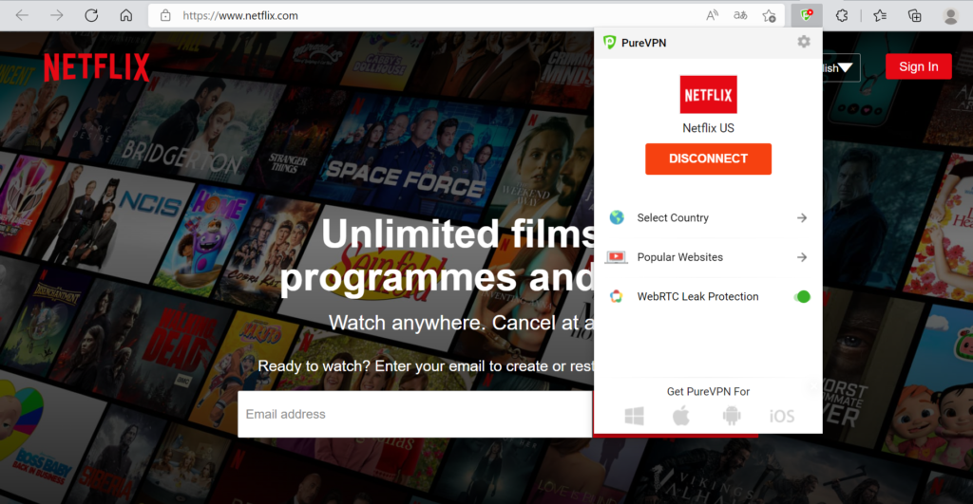Go to the browser home page
The image size is (973, 504).
126,15
